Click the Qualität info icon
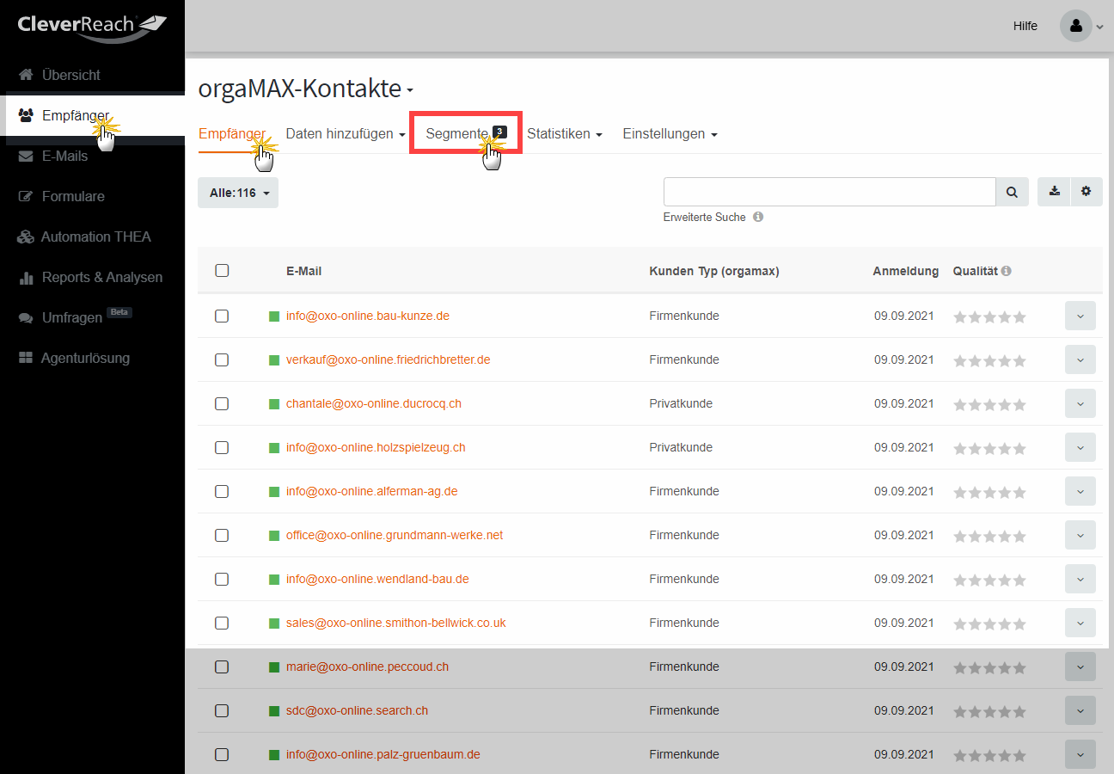 pos(1006,270)
